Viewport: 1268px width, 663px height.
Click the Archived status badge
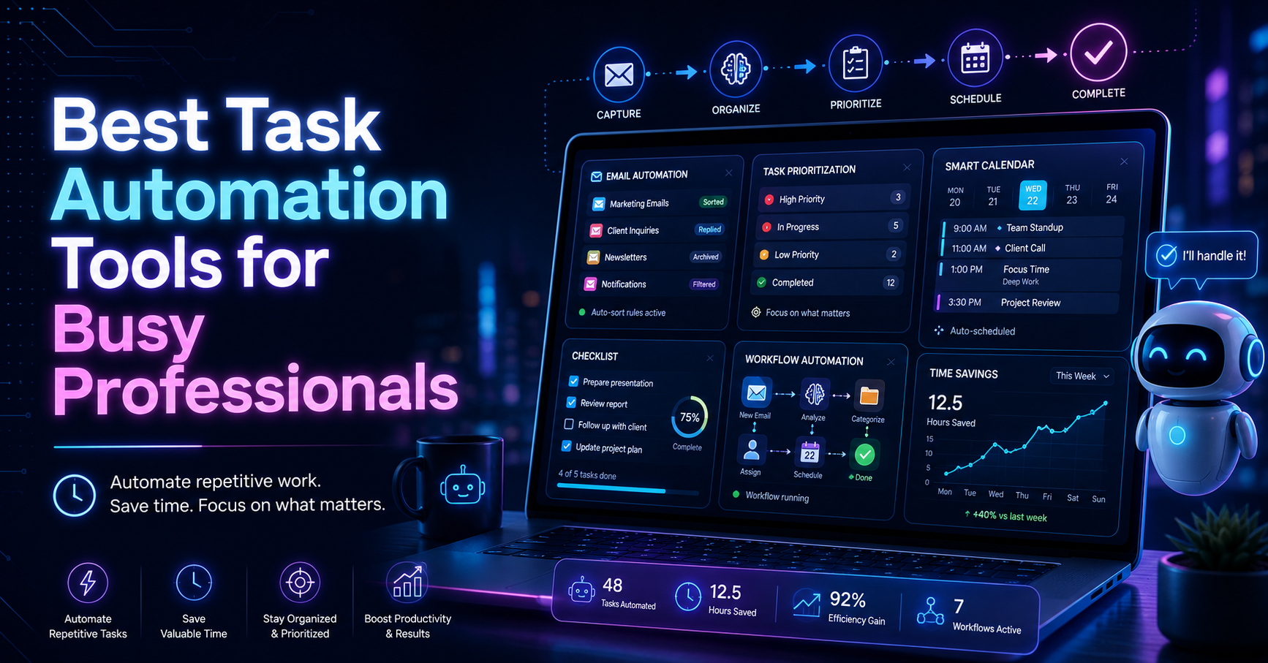pyautogui.click(x=706, y=257)
